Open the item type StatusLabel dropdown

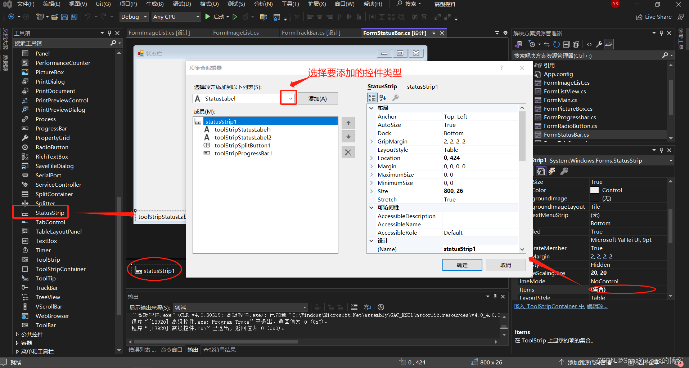(x=291, y=98)
